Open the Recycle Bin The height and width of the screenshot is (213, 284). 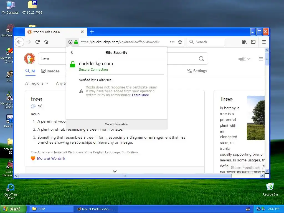tap(270, 189)
